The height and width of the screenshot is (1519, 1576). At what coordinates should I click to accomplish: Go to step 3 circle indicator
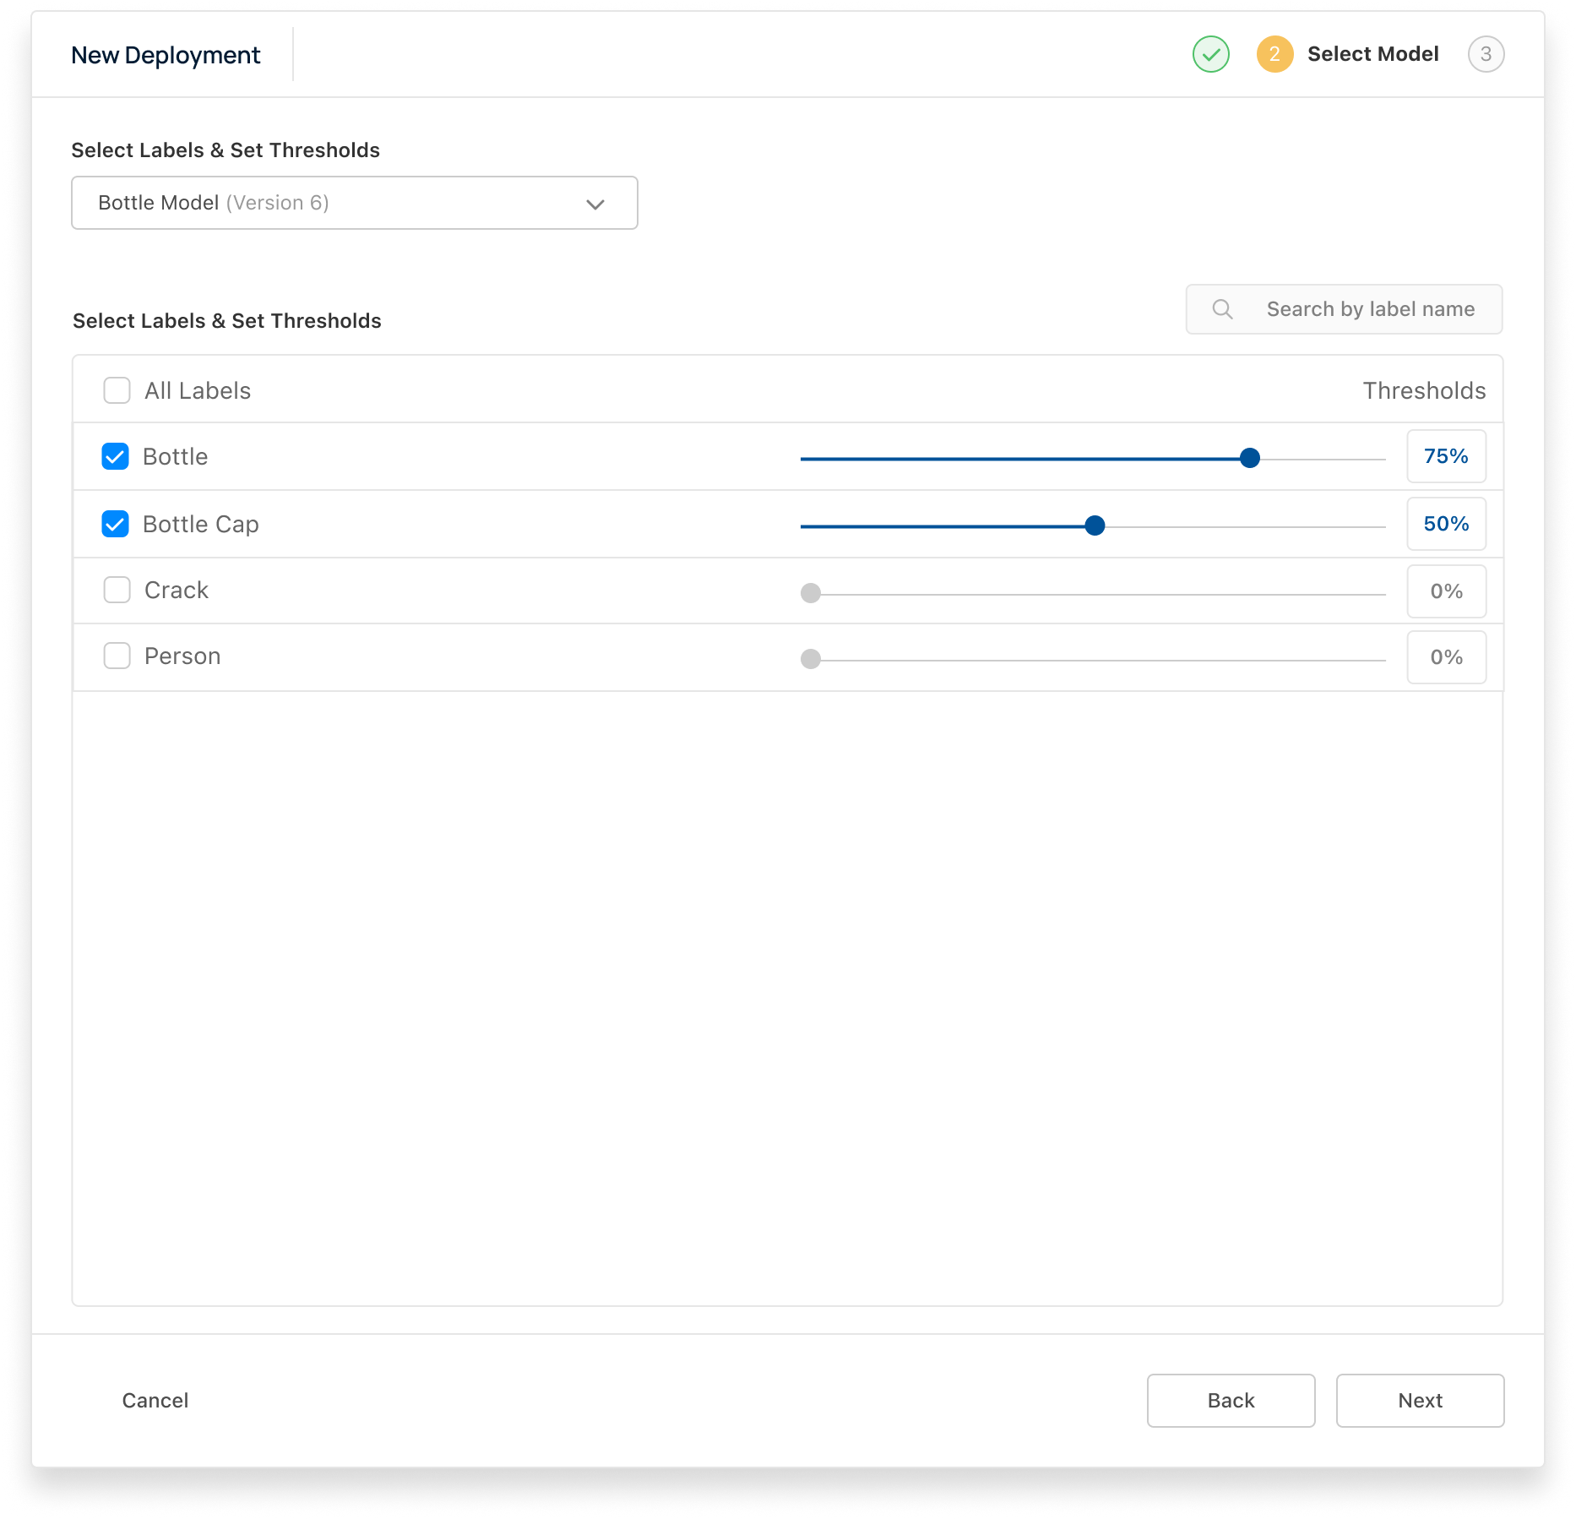(1486, 54)
